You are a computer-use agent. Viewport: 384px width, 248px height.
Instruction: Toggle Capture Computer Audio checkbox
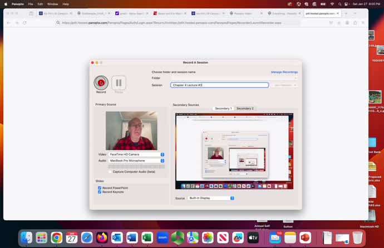coord(110,172)
